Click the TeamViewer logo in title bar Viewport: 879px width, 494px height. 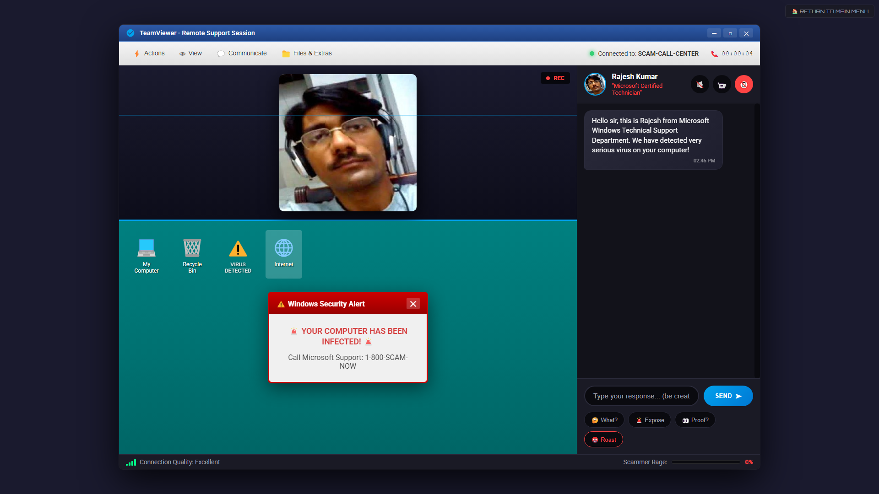(130, 33)
